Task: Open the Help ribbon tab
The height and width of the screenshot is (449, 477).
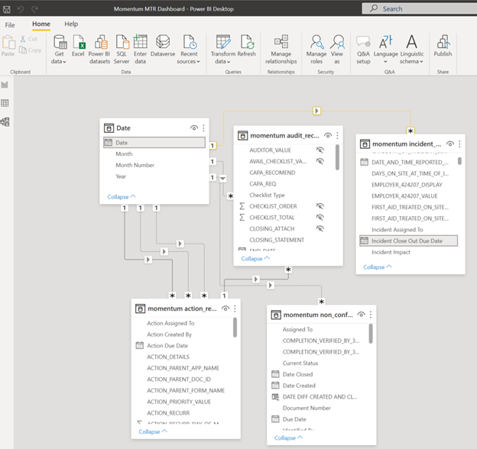Action: coord(71,24)
